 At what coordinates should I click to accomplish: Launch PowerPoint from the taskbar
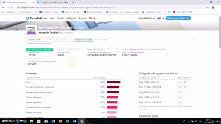[60, 121]
